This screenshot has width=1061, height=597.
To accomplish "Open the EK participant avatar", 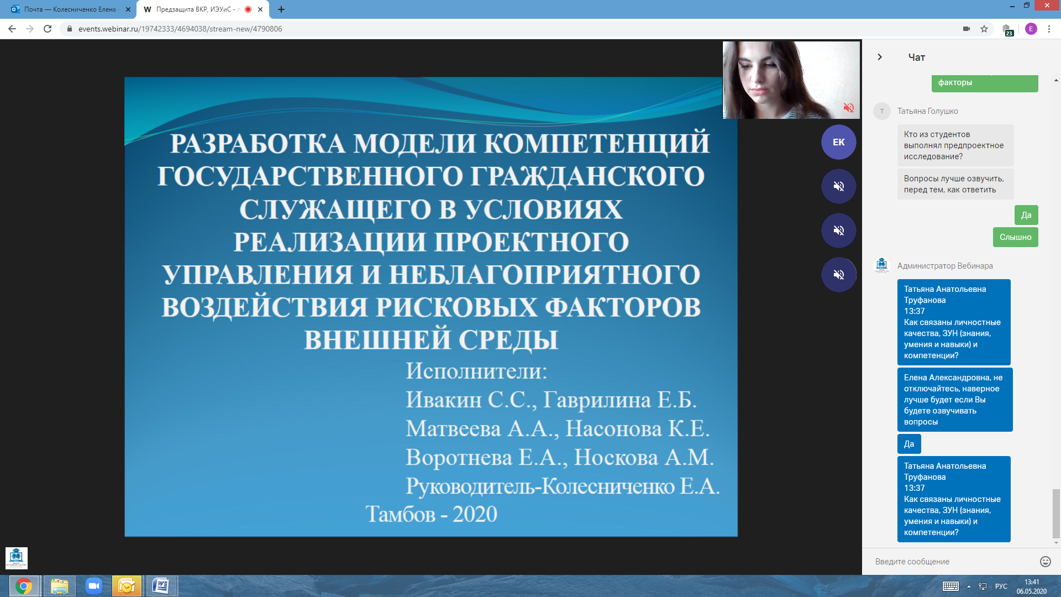I will 838,142.
